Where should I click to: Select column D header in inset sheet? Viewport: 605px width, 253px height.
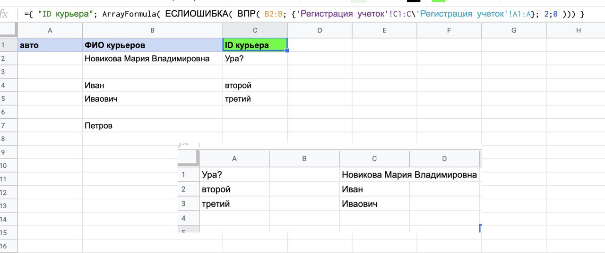coord(444,159)
